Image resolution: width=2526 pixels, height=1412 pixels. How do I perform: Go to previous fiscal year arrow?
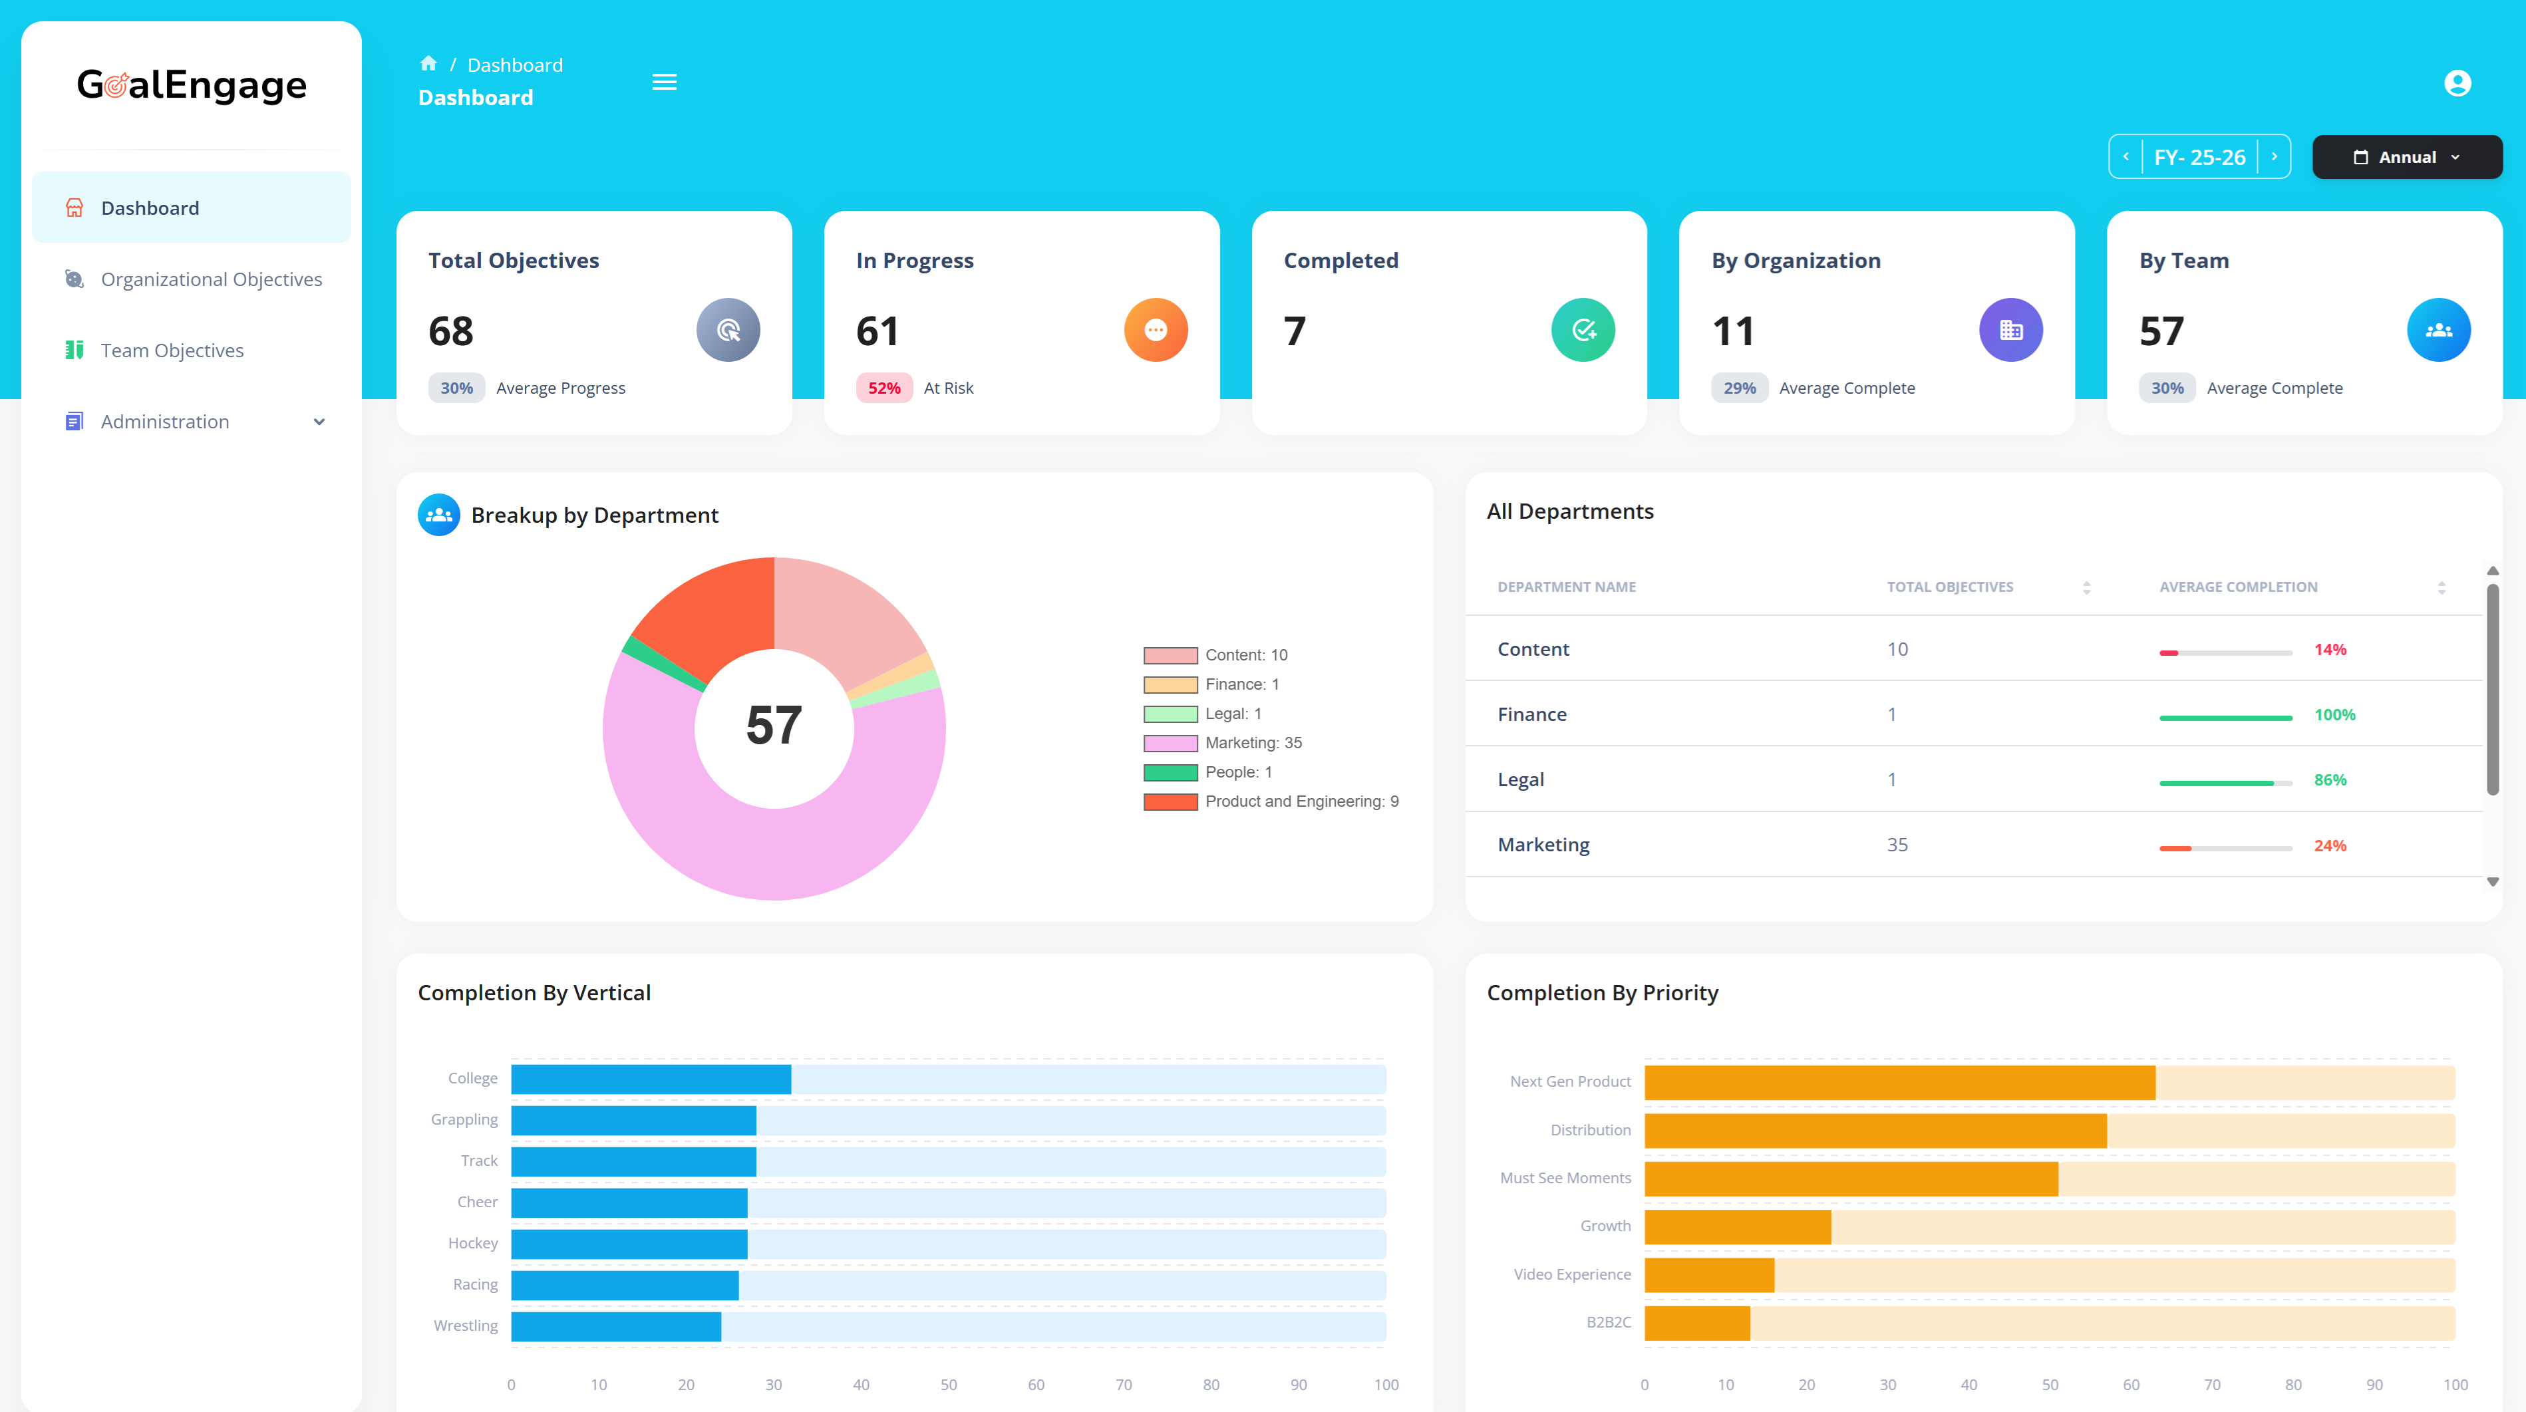pyautogui.click(x=2125, y=157)
